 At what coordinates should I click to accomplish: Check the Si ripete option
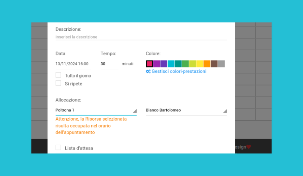click(x=58, y=83)
